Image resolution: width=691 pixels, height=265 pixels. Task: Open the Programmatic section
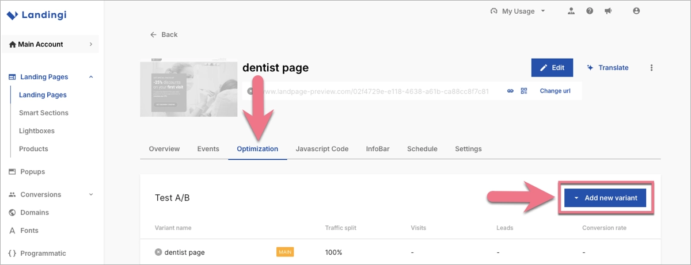point(43,253)
